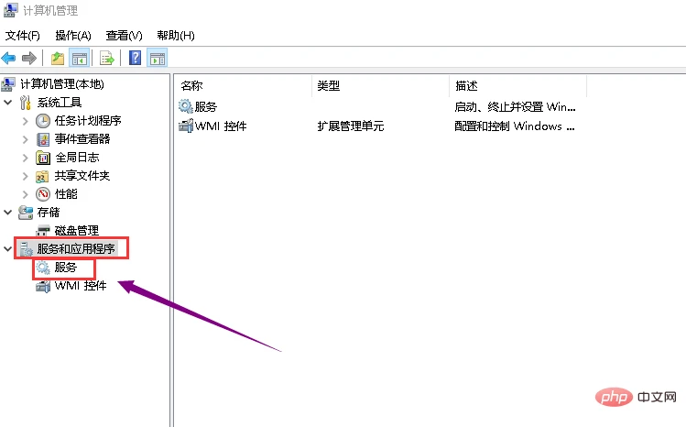Screen dimensions: 686x427
Task: Toggle the Show/Hide Action Pane button
Action: tap(158, 59)
